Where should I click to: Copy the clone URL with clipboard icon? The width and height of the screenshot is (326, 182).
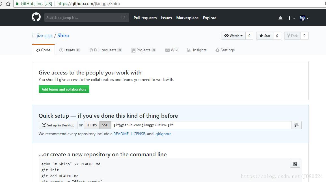(x=297, y=125)
